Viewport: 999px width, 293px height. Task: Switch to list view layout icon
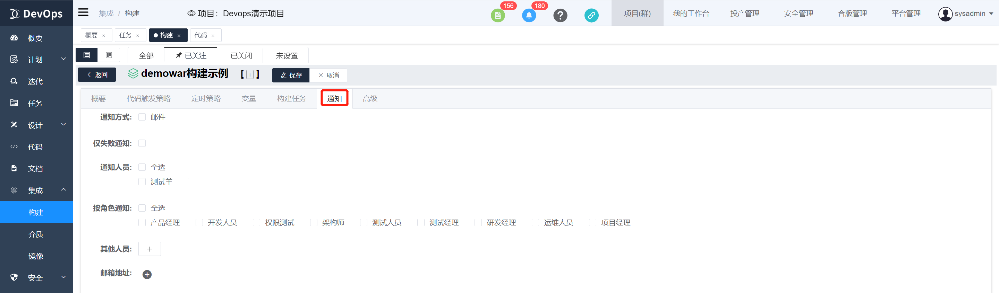pyautogui.click(x=86, y=55)
